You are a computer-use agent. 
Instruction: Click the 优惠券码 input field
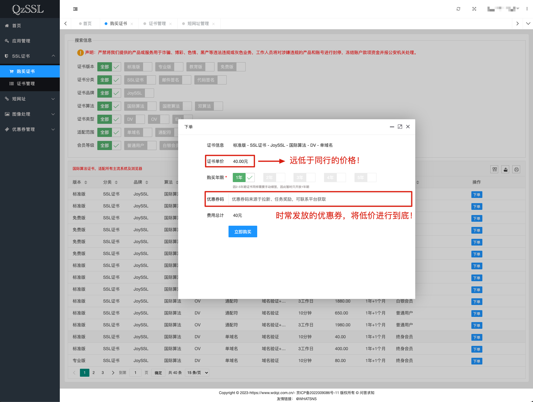(x=319, y=199)
